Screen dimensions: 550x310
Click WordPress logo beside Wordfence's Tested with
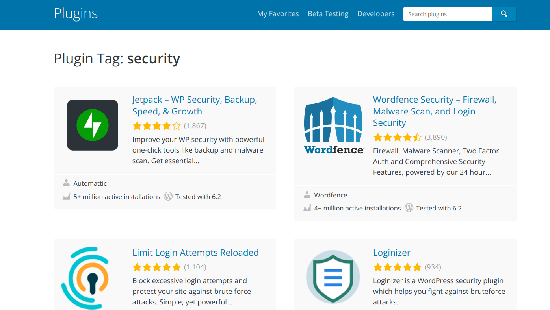[x=409, y=208]
